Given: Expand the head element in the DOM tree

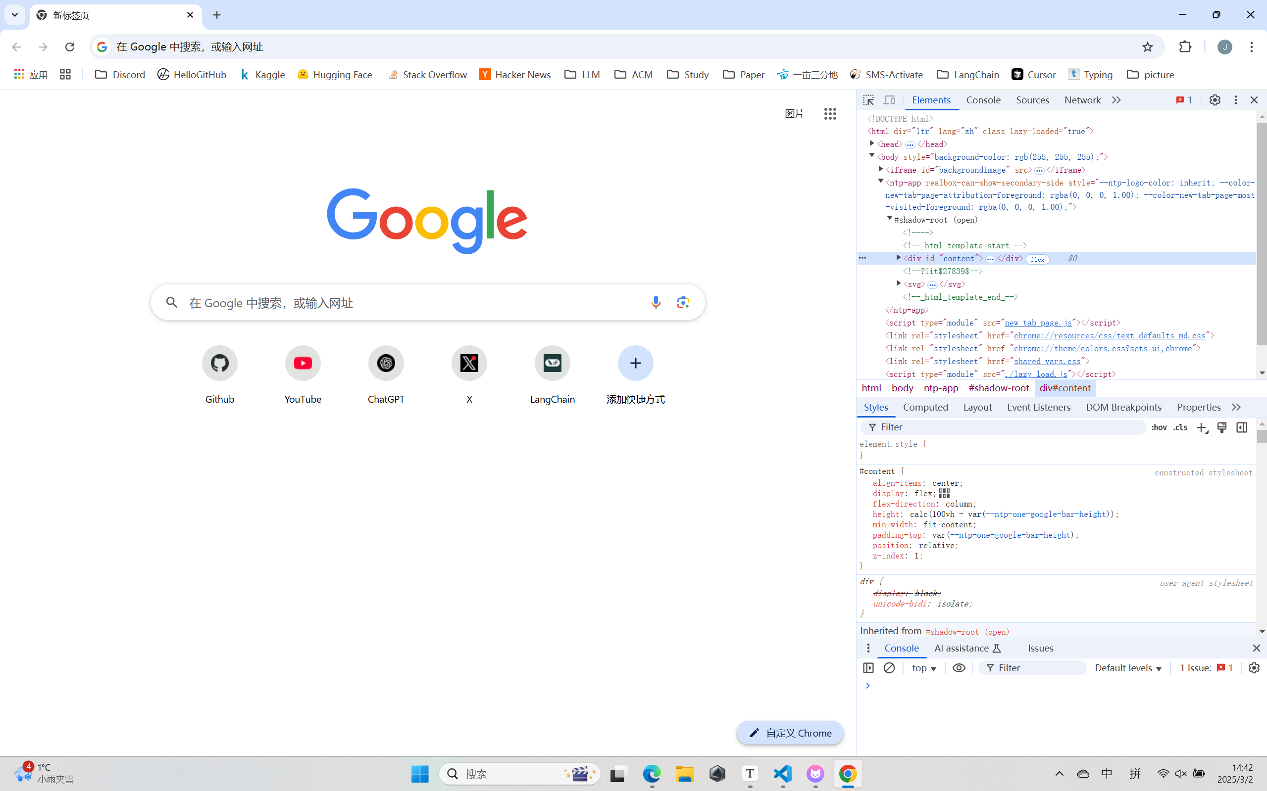Looking at the screenshot, I should click(872, 144).
